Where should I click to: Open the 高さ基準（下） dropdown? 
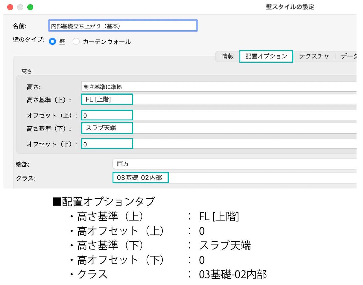[219, 128]
